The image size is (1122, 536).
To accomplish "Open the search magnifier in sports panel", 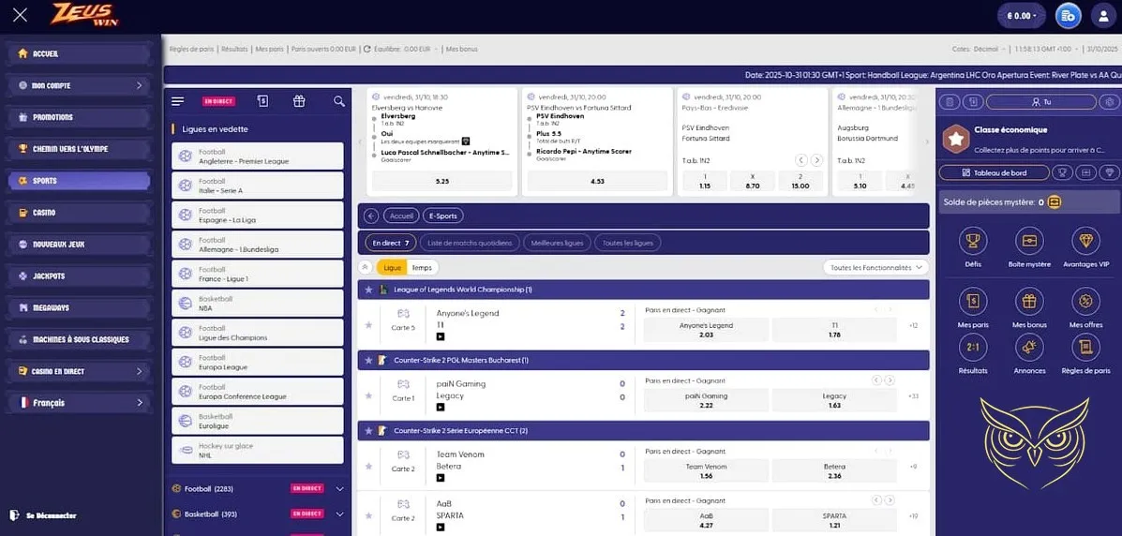I will [339, 101].
